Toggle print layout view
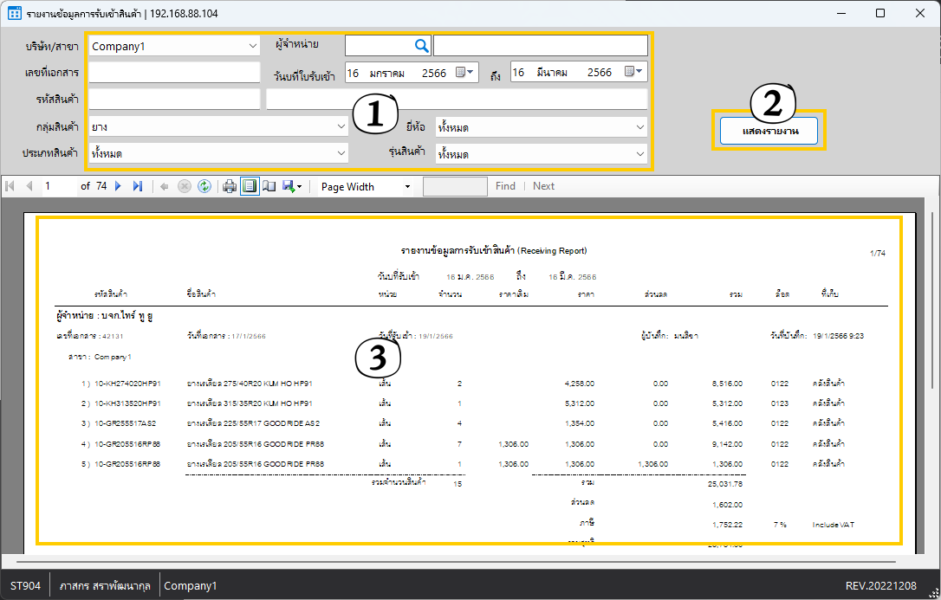The width and height of the screenshot is (941, 600). pos(250,186)
